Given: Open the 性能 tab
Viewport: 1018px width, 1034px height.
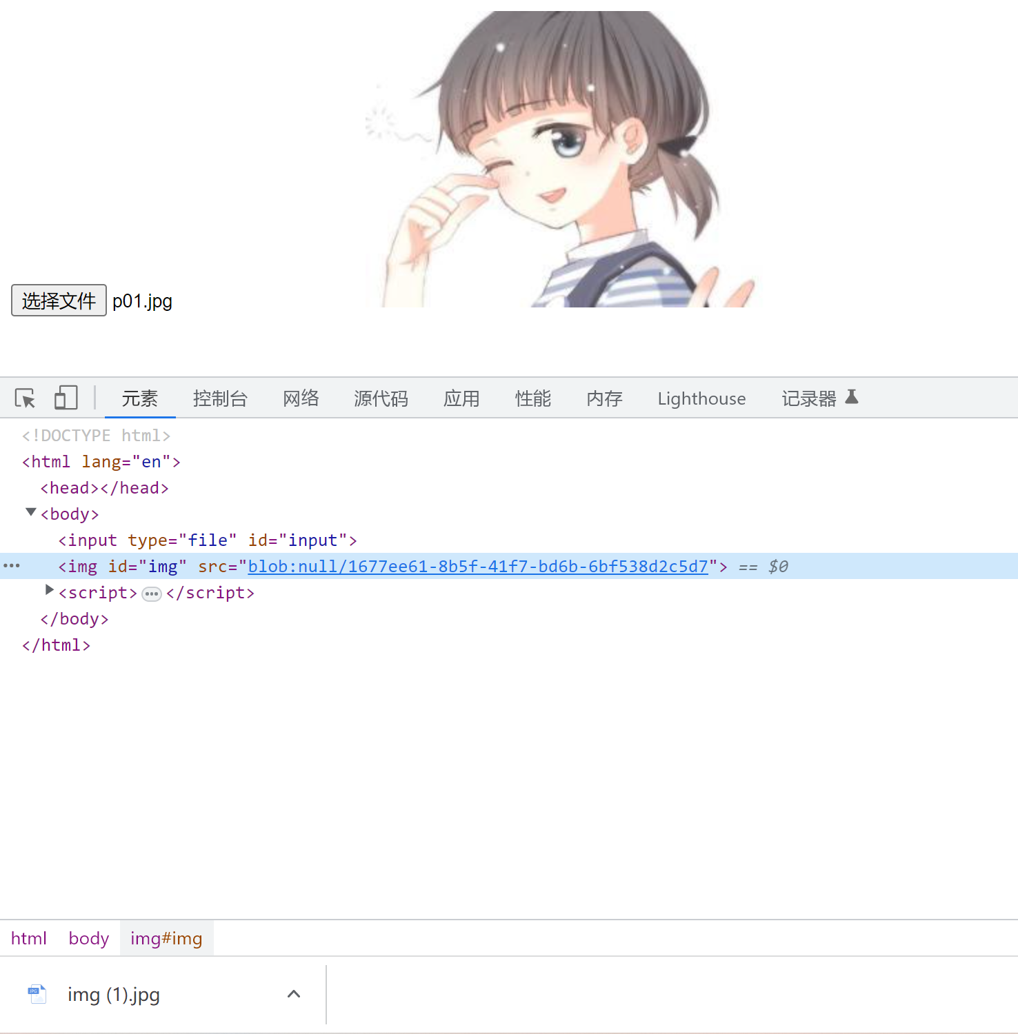Looking at the screenshot, I should (x=533, y=398).
